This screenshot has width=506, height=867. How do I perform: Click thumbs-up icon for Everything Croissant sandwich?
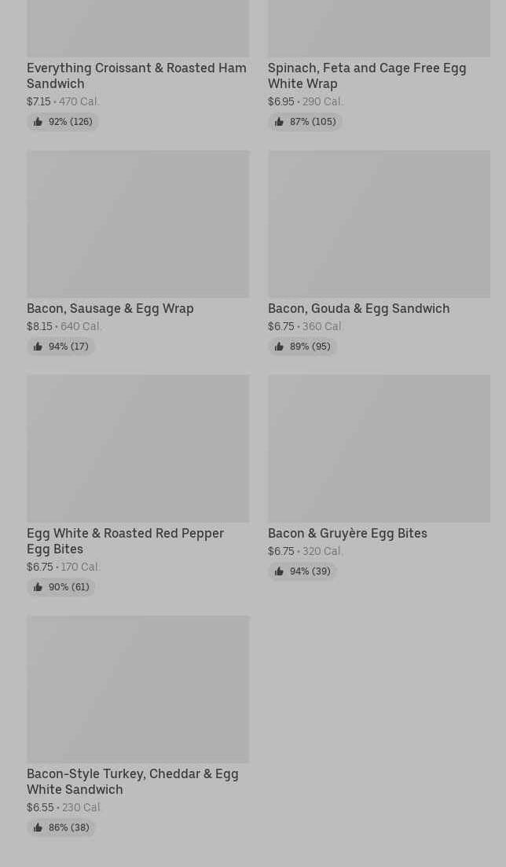(38, 122)
